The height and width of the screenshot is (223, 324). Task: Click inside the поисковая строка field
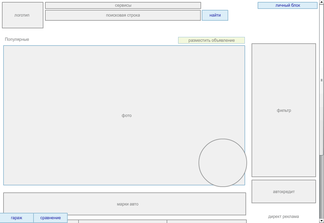(x=123, y=15)
